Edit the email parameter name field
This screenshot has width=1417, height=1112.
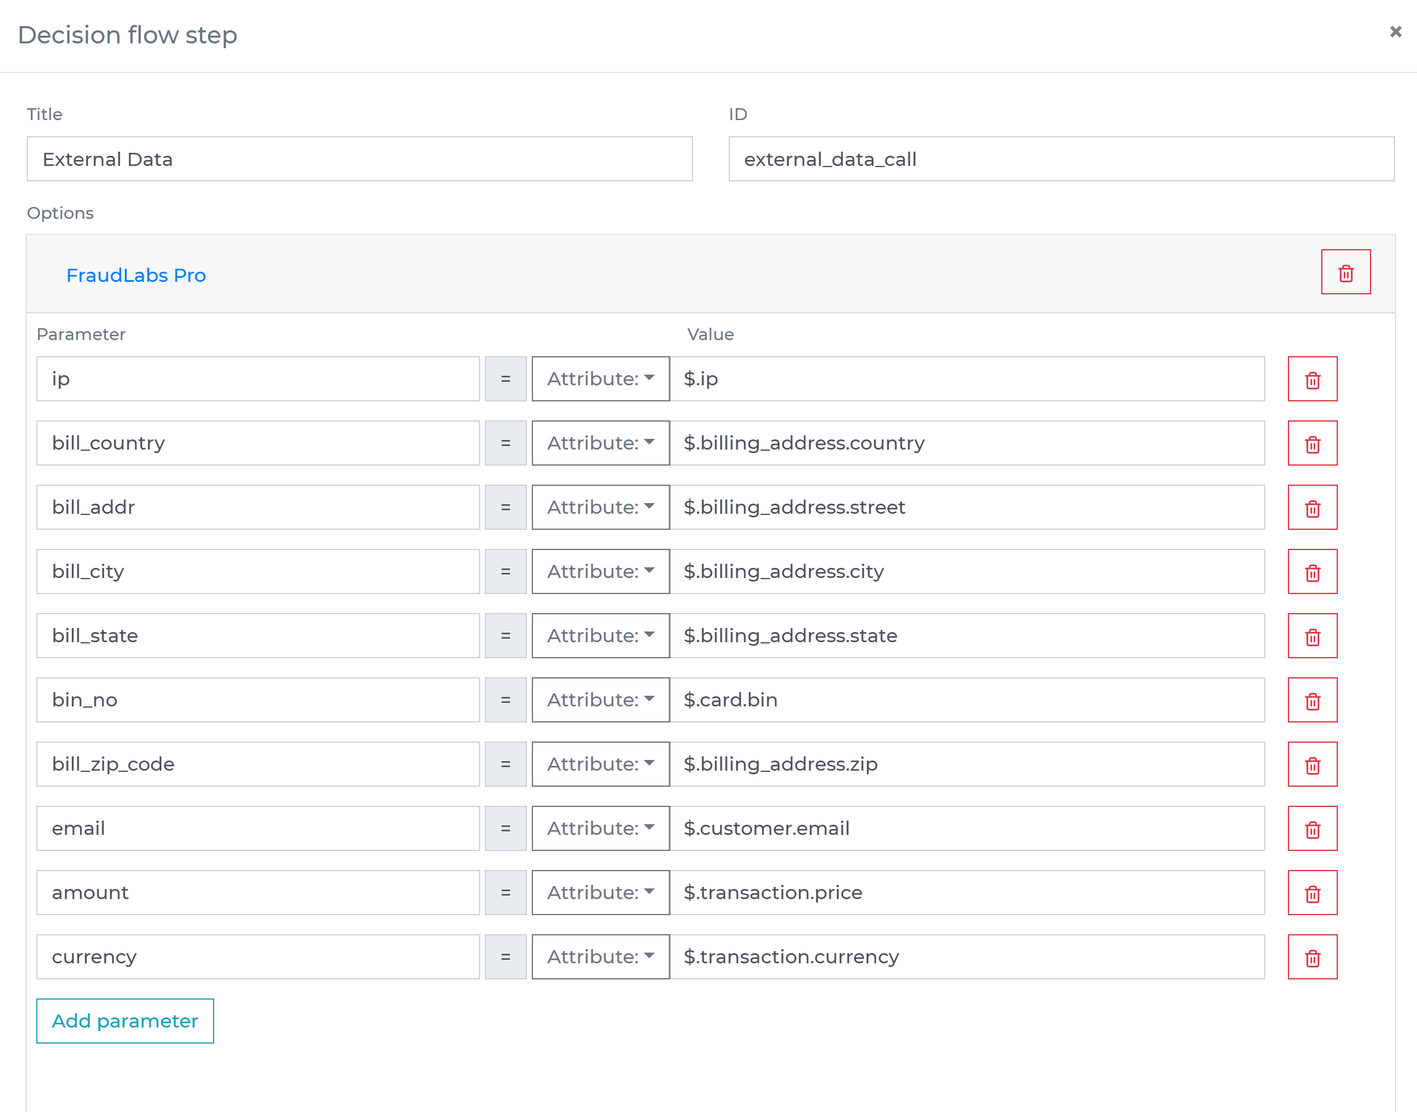coord(258,829)
